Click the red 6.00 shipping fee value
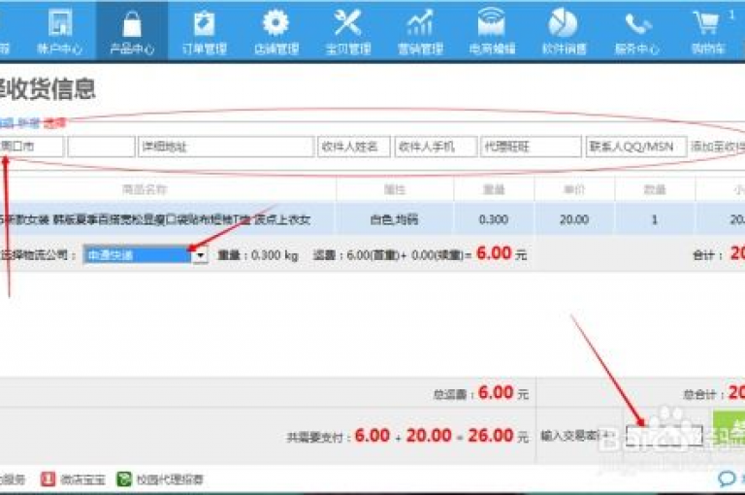This screenshot has width=745, height=495. coord(494,253)
